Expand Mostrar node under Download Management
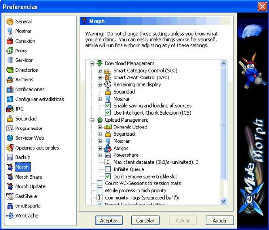 click(100, 99)
